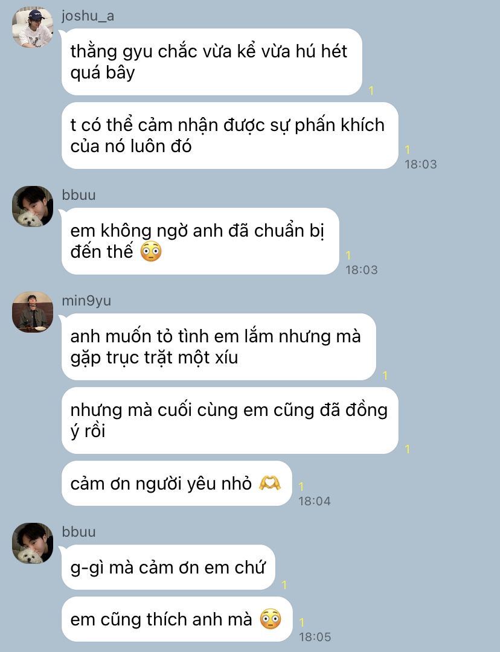Screen dimensions: 500x652
Task: Tap bubble 'em không ngờ anh đã chuẩn bị'
Action: (200, 241)
